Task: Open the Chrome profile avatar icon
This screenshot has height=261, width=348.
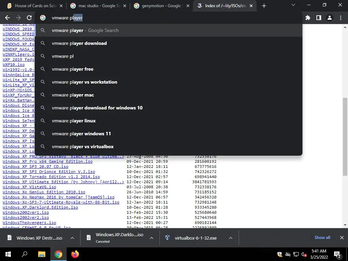Action: coord(330,18)
